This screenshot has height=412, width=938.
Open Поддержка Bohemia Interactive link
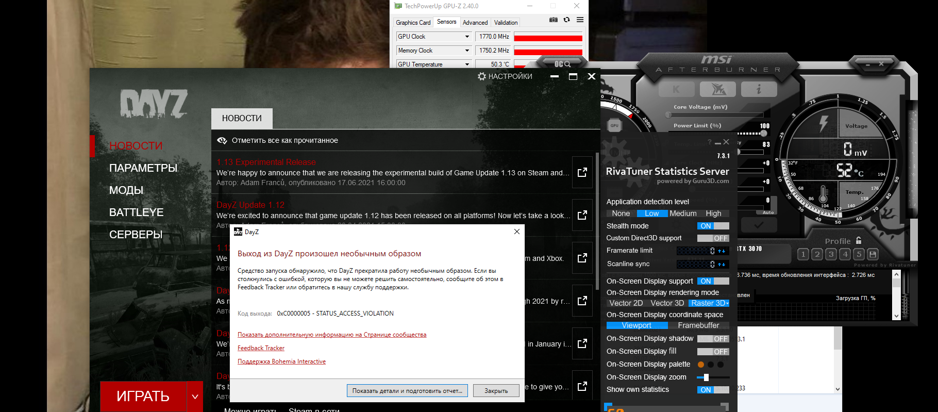coord(281,361)
